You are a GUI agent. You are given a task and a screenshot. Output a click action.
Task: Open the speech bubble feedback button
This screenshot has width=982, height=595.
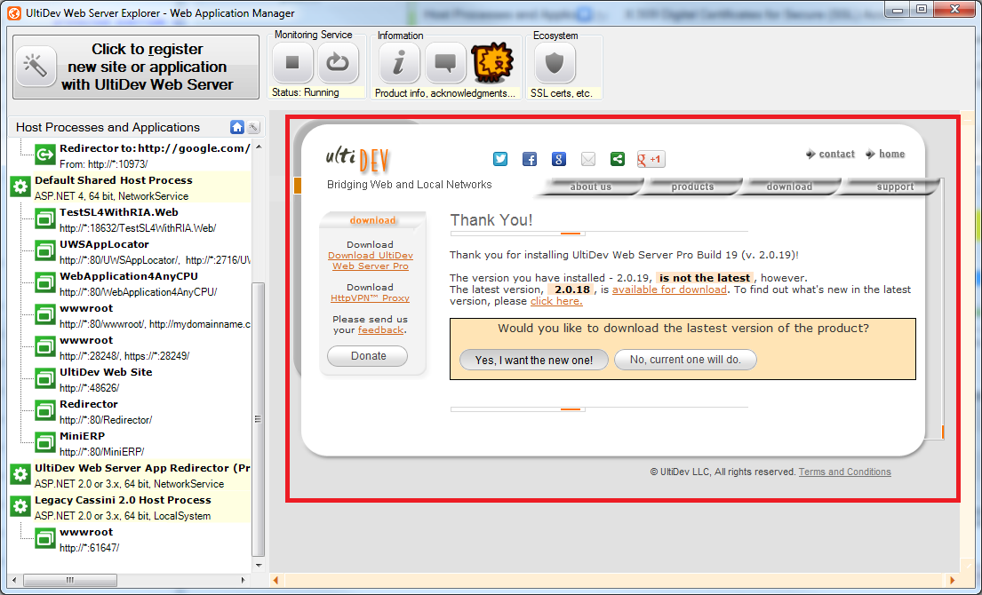tap(445, 62)
